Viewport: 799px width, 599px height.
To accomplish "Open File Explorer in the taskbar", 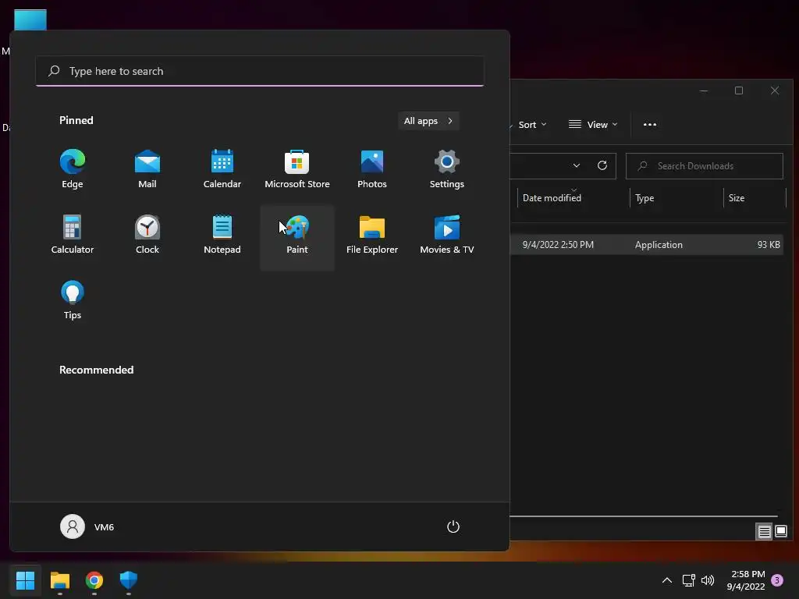I will (59, 580).
